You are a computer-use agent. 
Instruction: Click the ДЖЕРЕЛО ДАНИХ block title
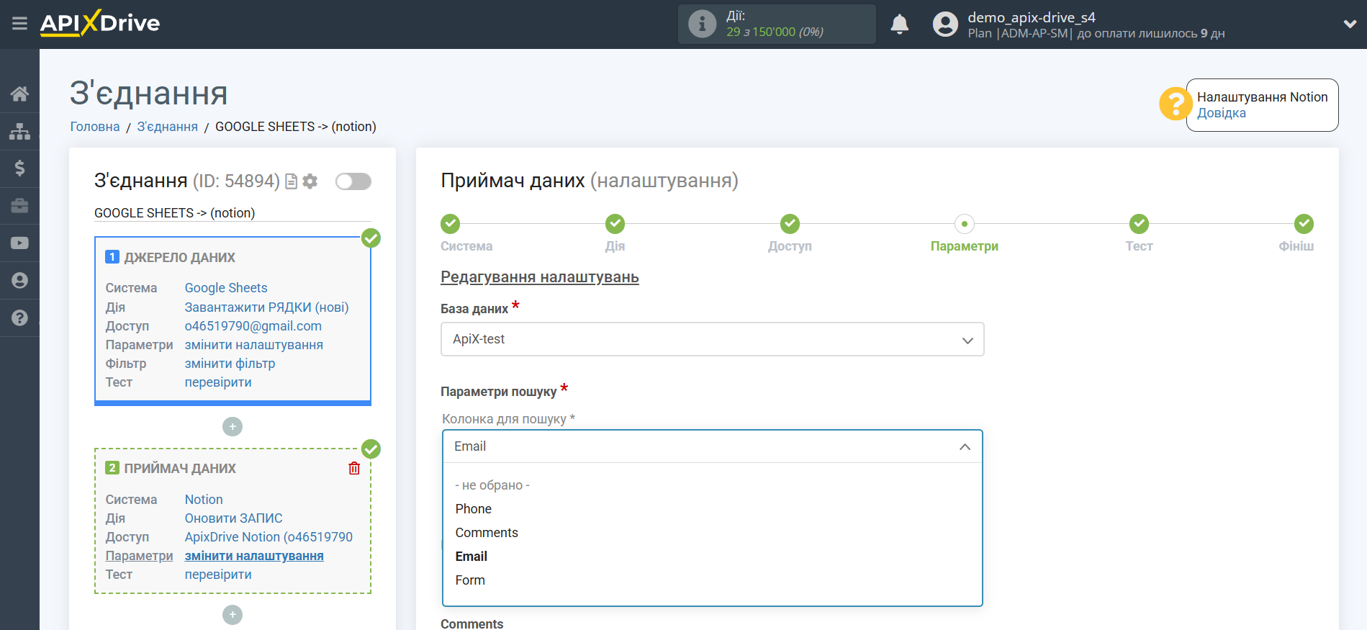[x=180, y=258]
